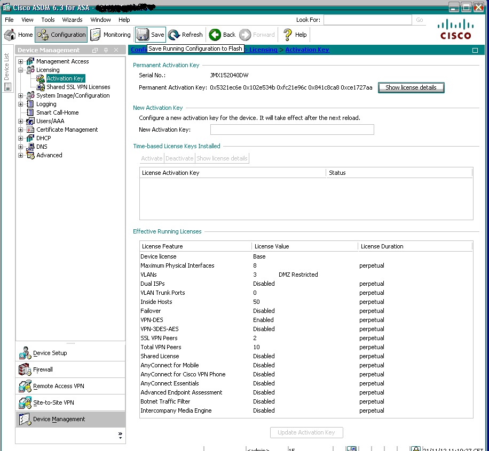Expand the Users/AAA tree node

(21, 121)
